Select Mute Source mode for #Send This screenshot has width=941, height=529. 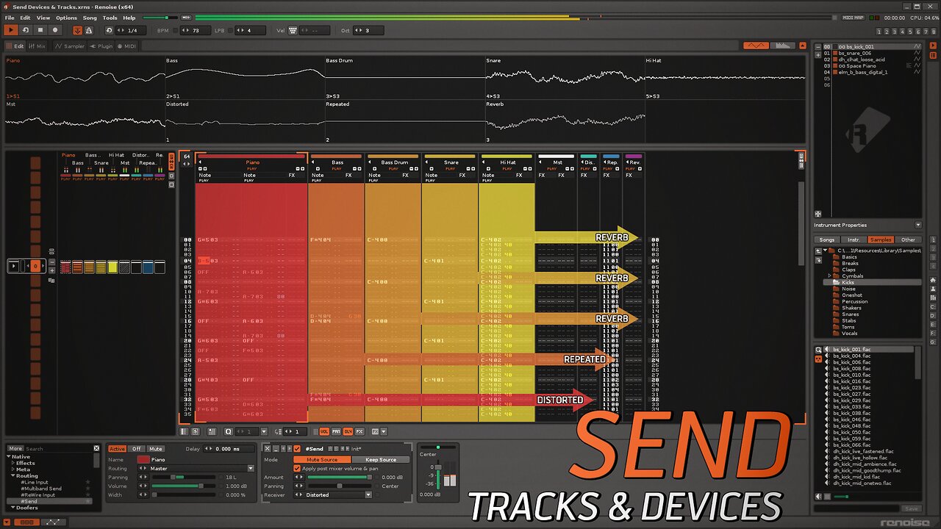[x=322, y=459]
